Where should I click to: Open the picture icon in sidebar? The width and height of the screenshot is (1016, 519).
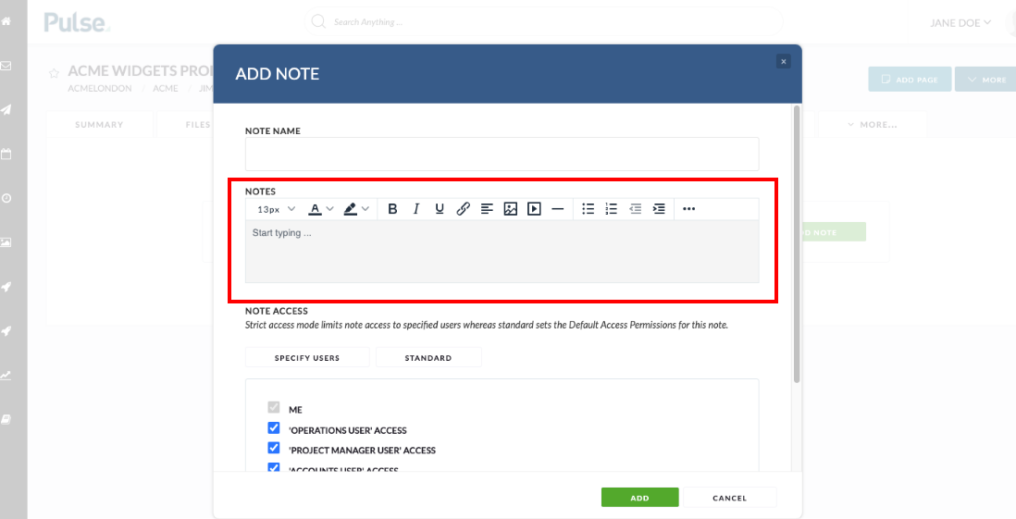pyautogui.click(x=6, y=242)
